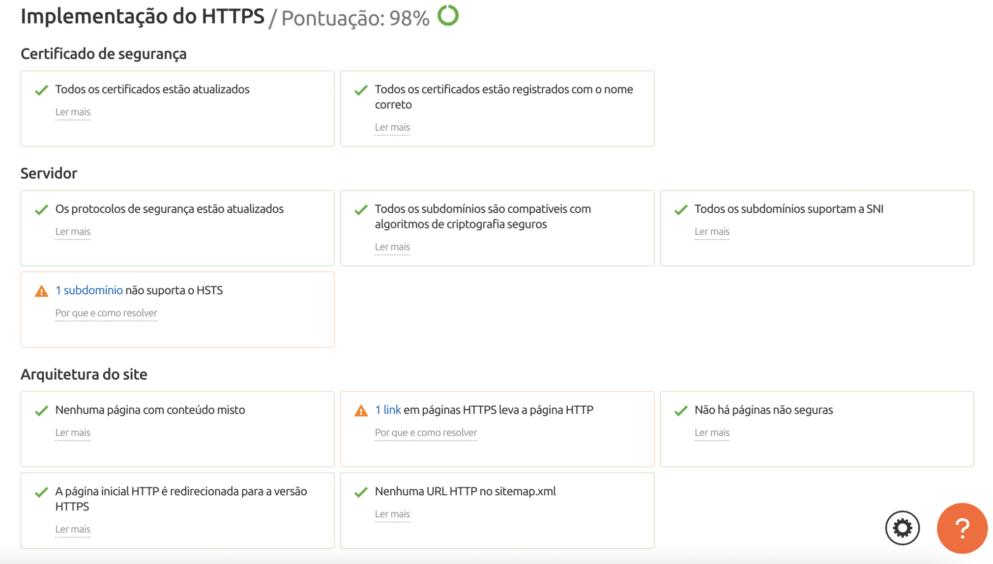
Task: Expand 'Por que e como resolver' for HTTP link
Action: pyautogui.click(x=426, y=432)
